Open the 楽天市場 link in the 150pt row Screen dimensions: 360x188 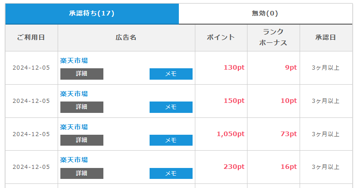(x=74, y=94)
